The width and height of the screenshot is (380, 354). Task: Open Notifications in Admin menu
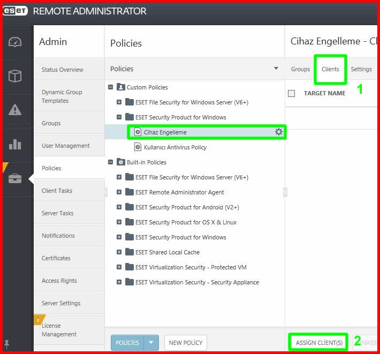tap(70, 236)
